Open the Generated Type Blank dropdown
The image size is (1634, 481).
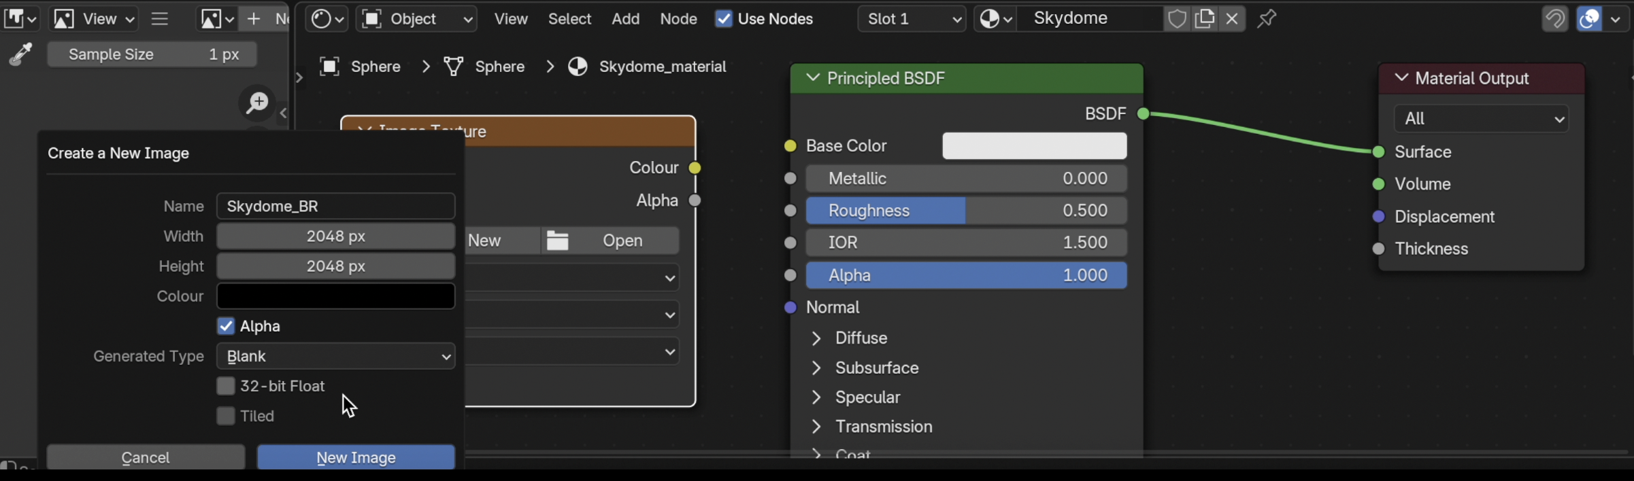pos(335,356)
